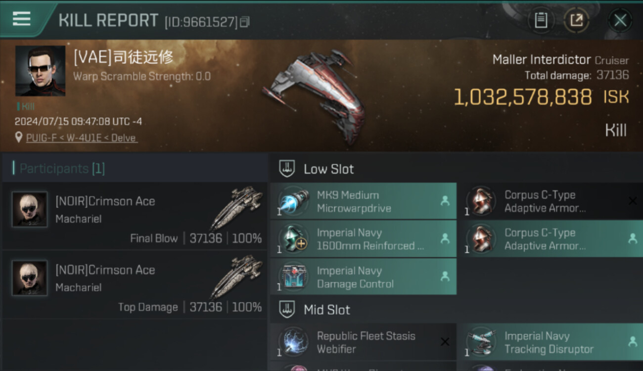Select Imperial Navy 1600mm Reinforced plate icon
Screen dimensions: 643x371
[294, 239]
